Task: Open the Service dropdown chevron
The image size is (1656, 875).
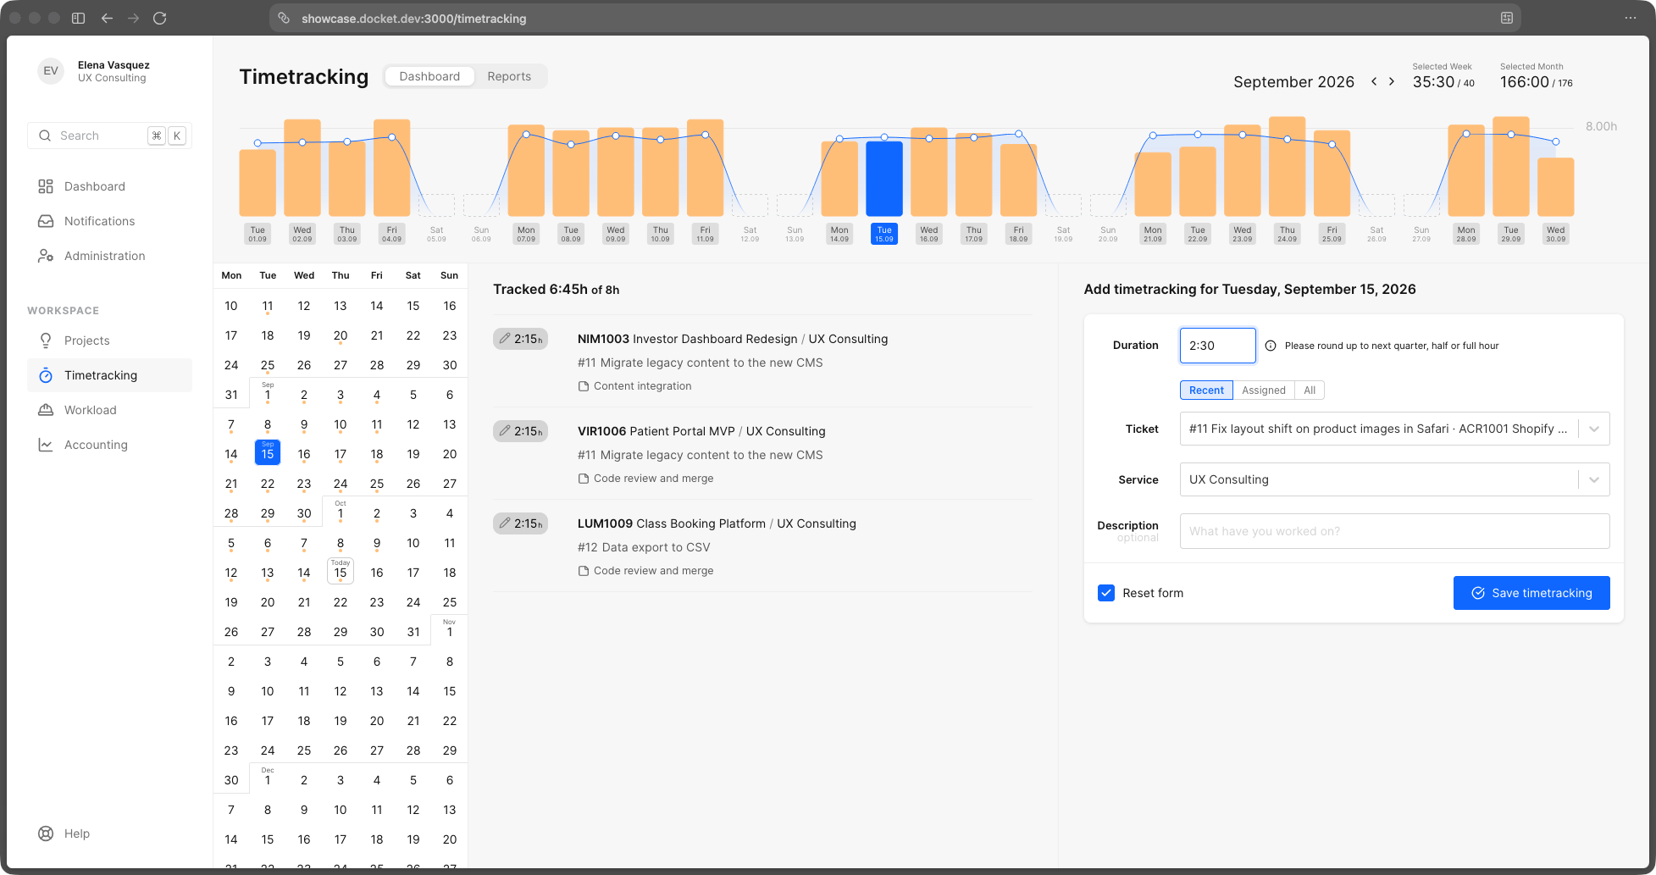Action: pyautogui.click(x=1594, y=479)
